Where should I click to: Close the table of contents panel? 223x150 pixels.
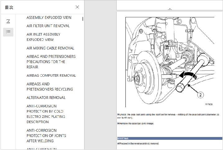[x=77, y=7]
